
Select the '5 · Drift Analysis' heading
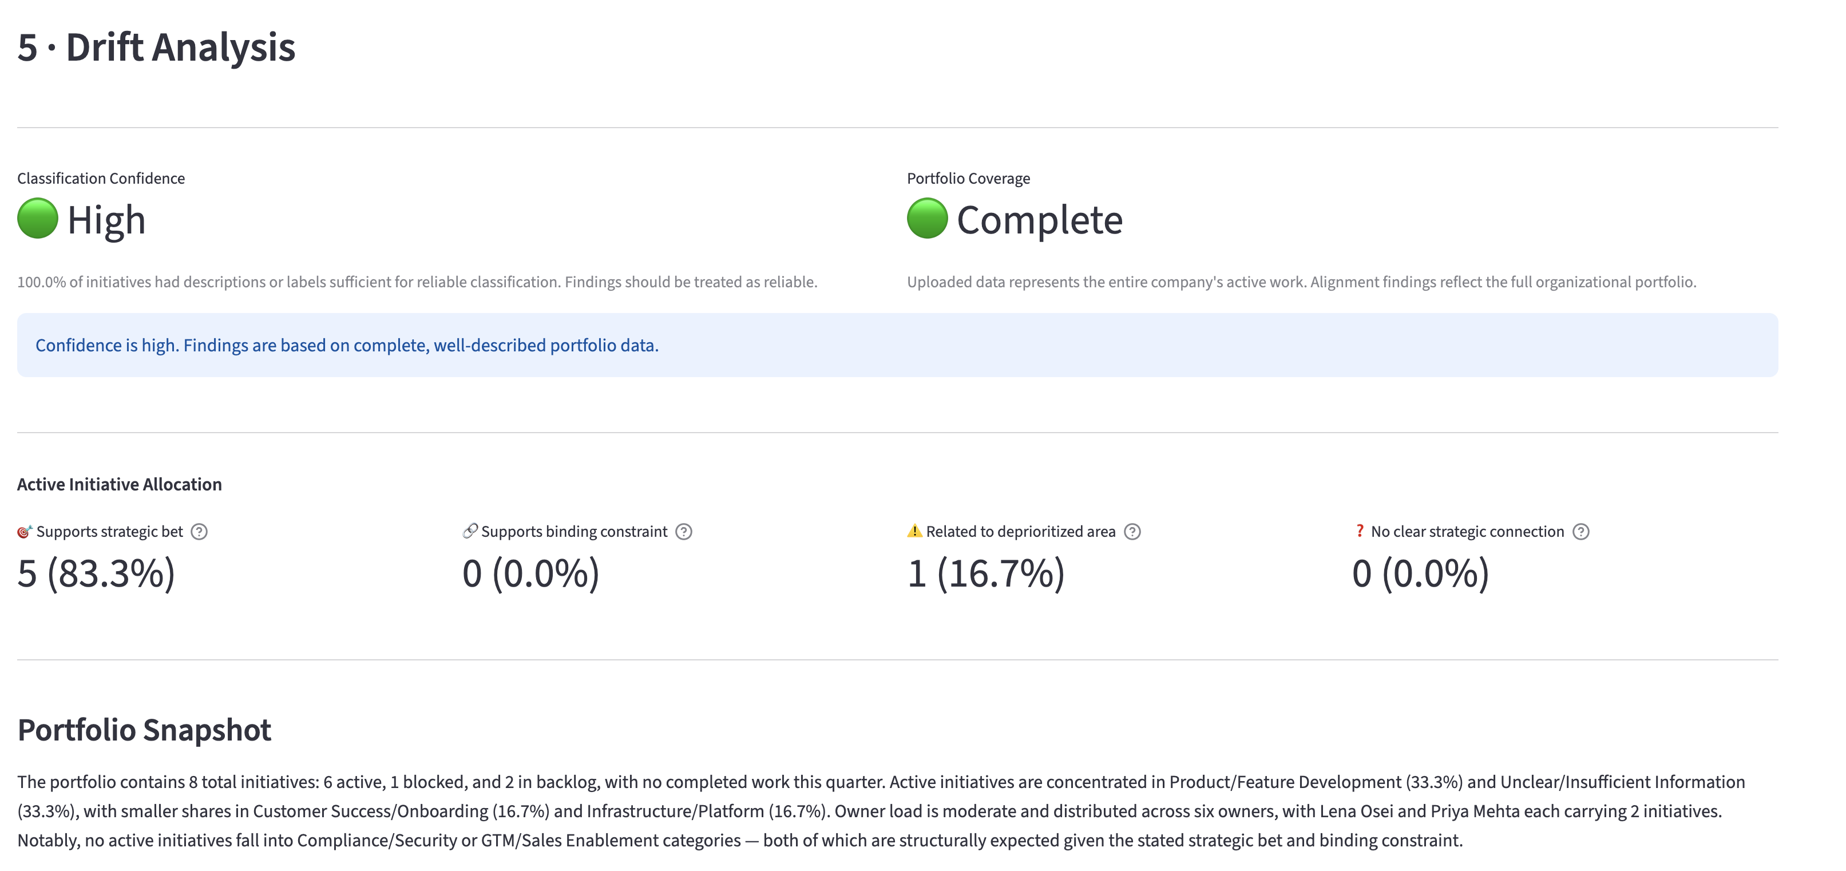click(156, 47)
